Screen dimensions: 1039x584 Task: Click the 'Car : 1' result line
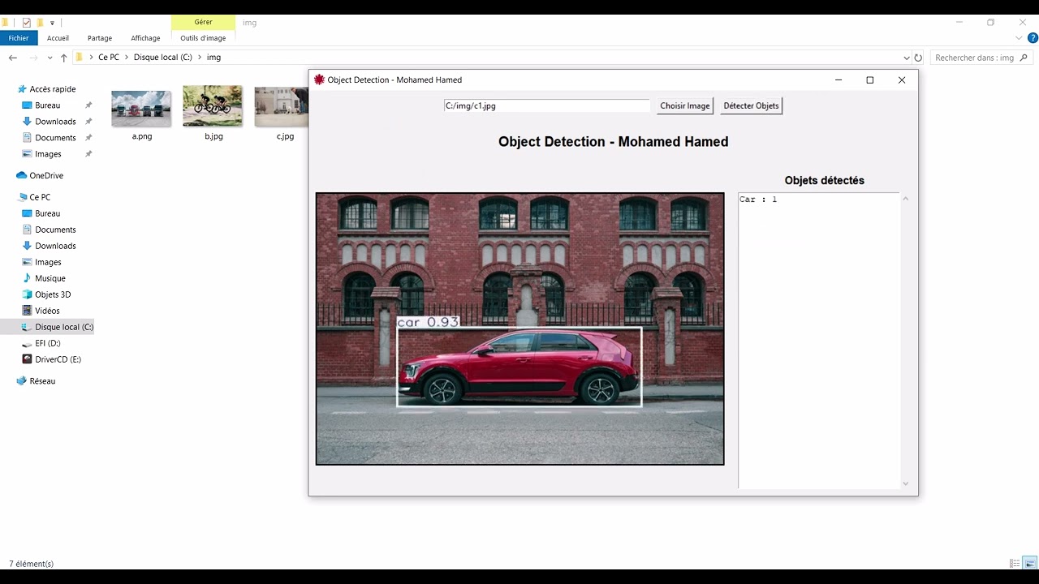click(x=758, y=200)
